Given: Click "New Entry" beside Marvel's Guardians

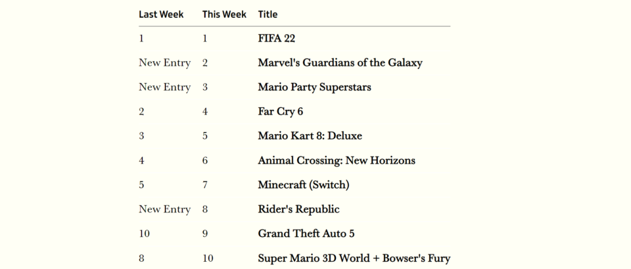Looking at the screenshot, I should click(164, 63).
